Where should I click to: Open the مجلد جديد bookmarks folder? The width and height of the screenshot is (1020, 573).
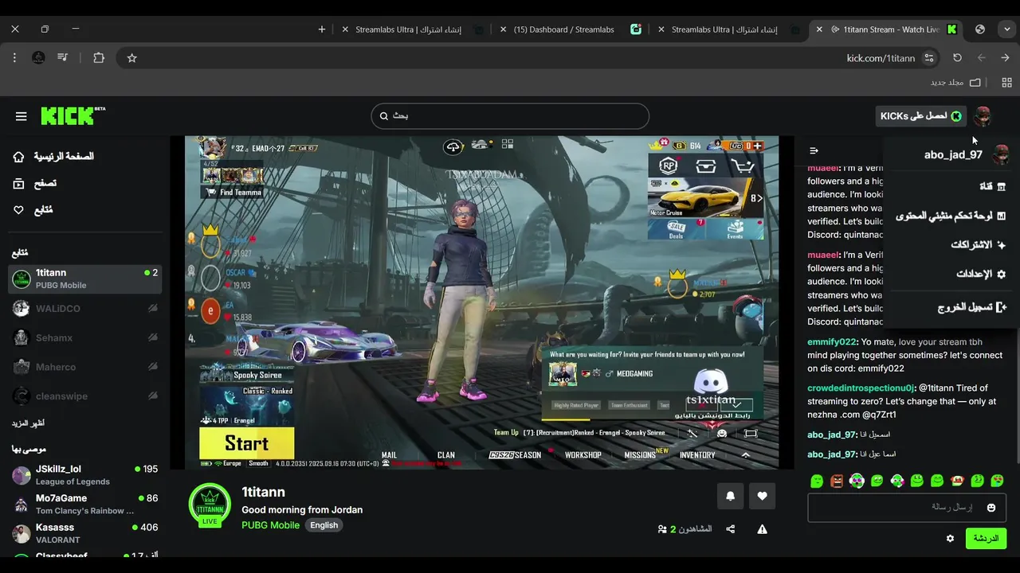[955, 83]
